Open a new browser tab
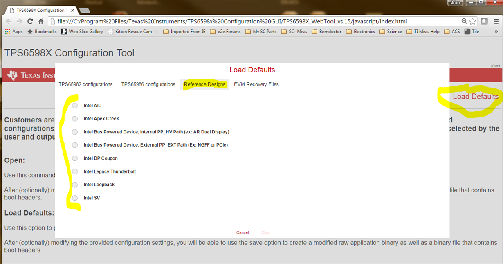 tap(84, 10)
